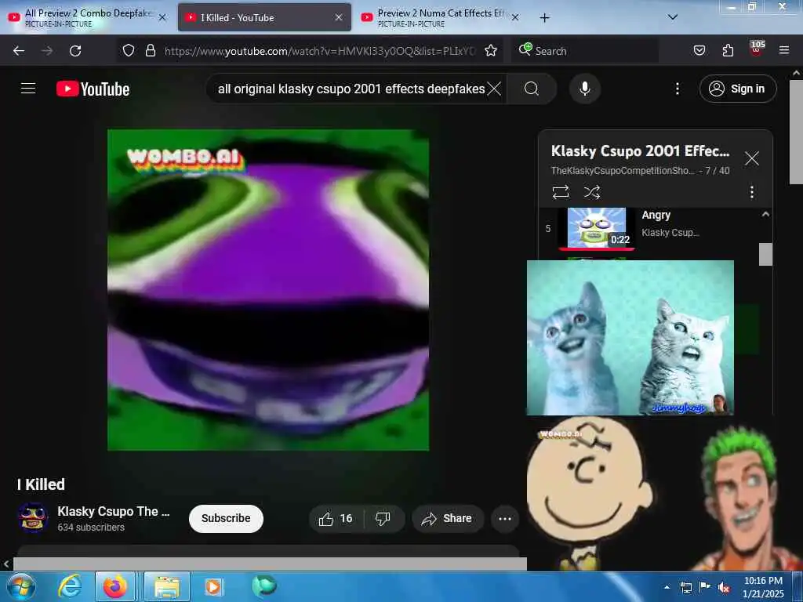Image resolution: width=803 pixels, height=602 pixels.
Task: Open the tracking protection shield icon
Action: (x=129, y=50)
